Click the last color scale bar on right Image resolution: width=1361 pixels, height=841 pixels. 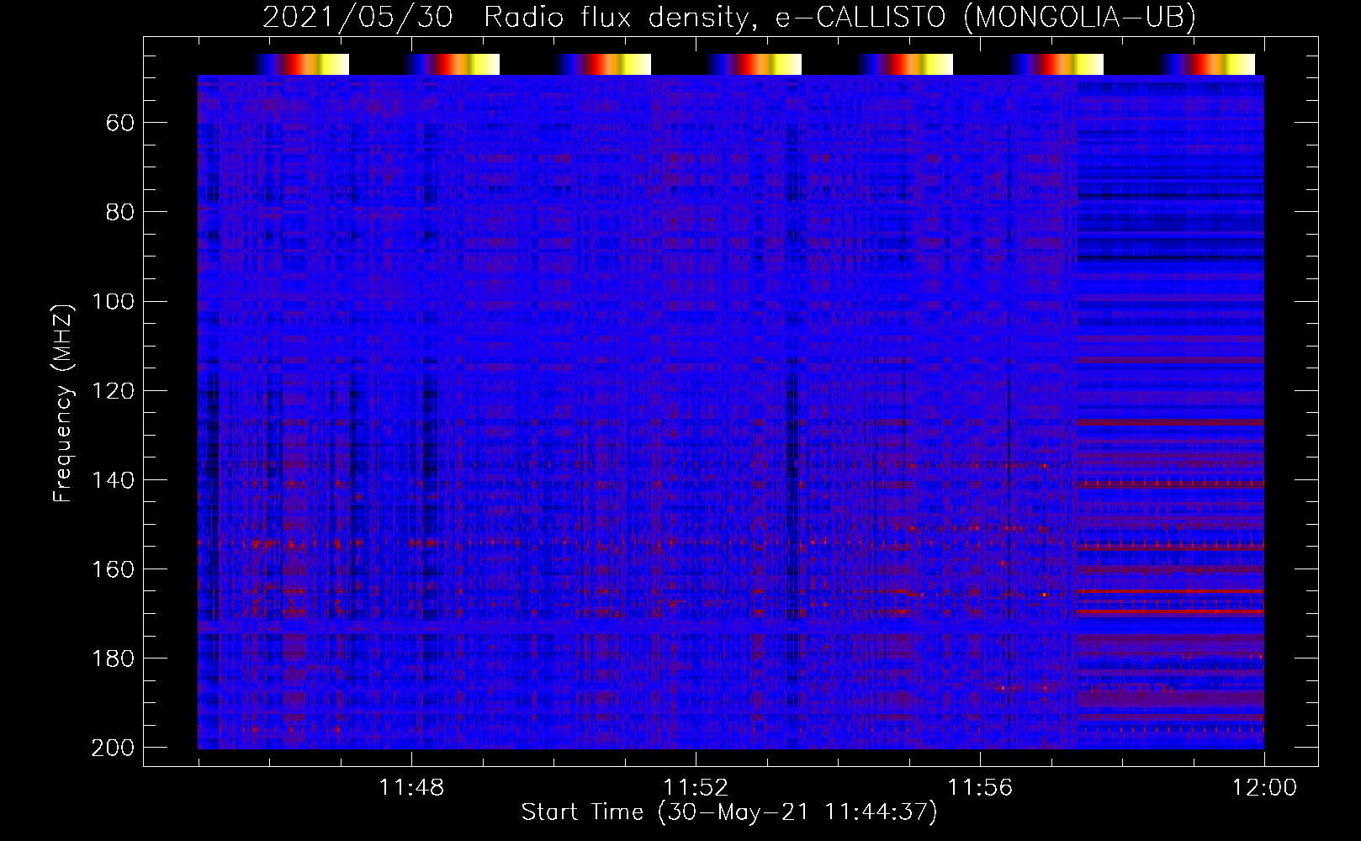(1208, 65)
